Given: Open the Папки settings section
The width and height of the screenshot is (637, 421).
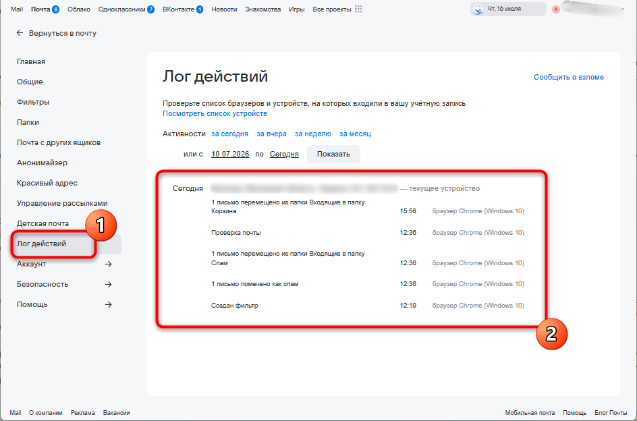Looking at the screenshot, I should click(28, 122).
